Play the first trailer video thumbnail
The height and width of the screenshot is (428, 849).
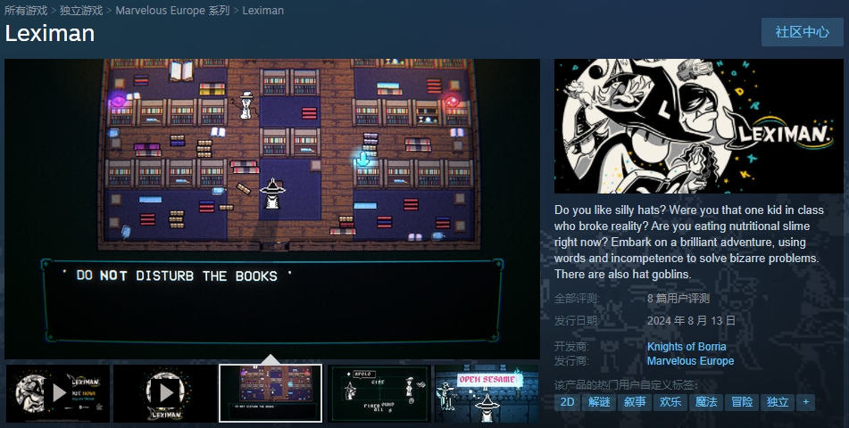[x=57, y=393]
